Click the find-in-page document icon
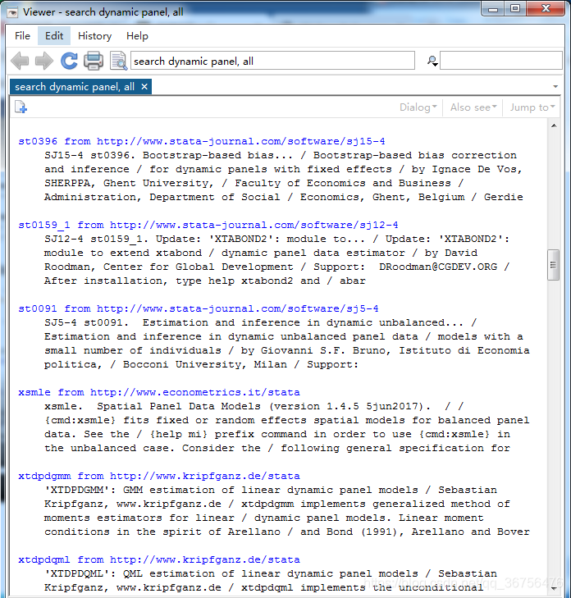The width and height of the screenshot is (571, 598). (x=119, y=61)
